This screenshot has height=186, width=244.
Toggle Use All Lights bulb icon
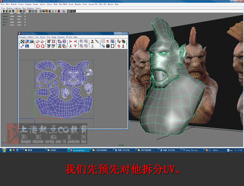[x=53, y=11]
